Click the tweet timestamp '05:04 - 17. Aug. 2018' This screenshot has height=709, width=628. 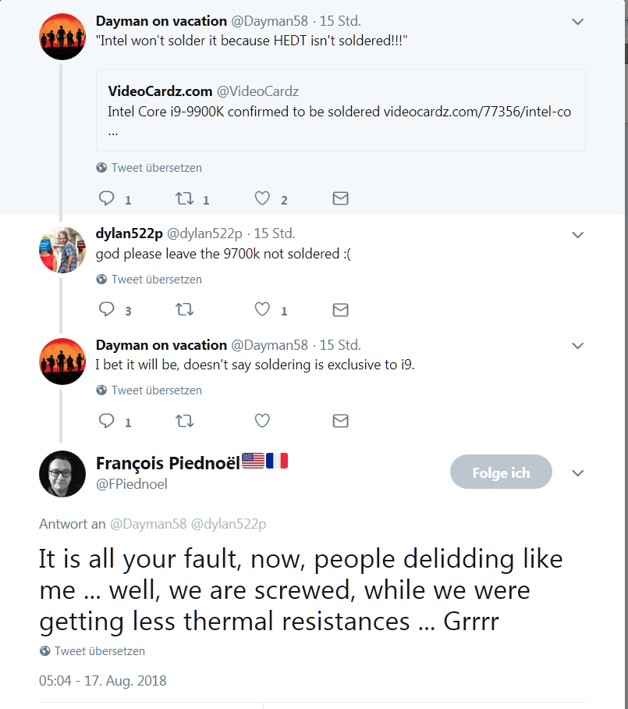[101, 680]
